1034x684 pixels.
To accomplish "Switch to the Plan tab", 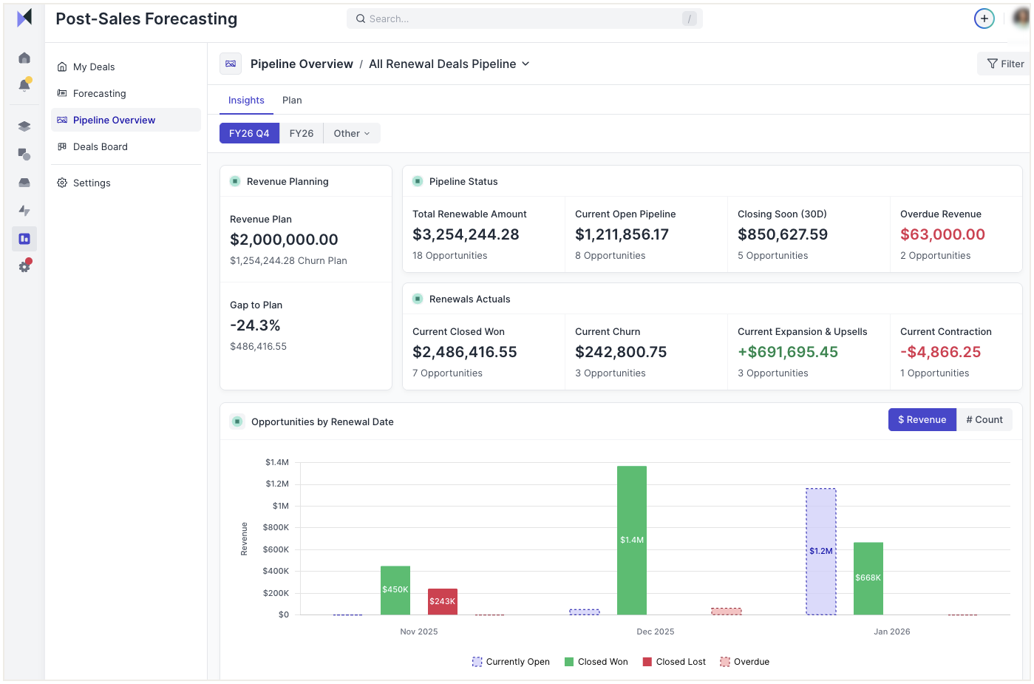I will [292, 101].
